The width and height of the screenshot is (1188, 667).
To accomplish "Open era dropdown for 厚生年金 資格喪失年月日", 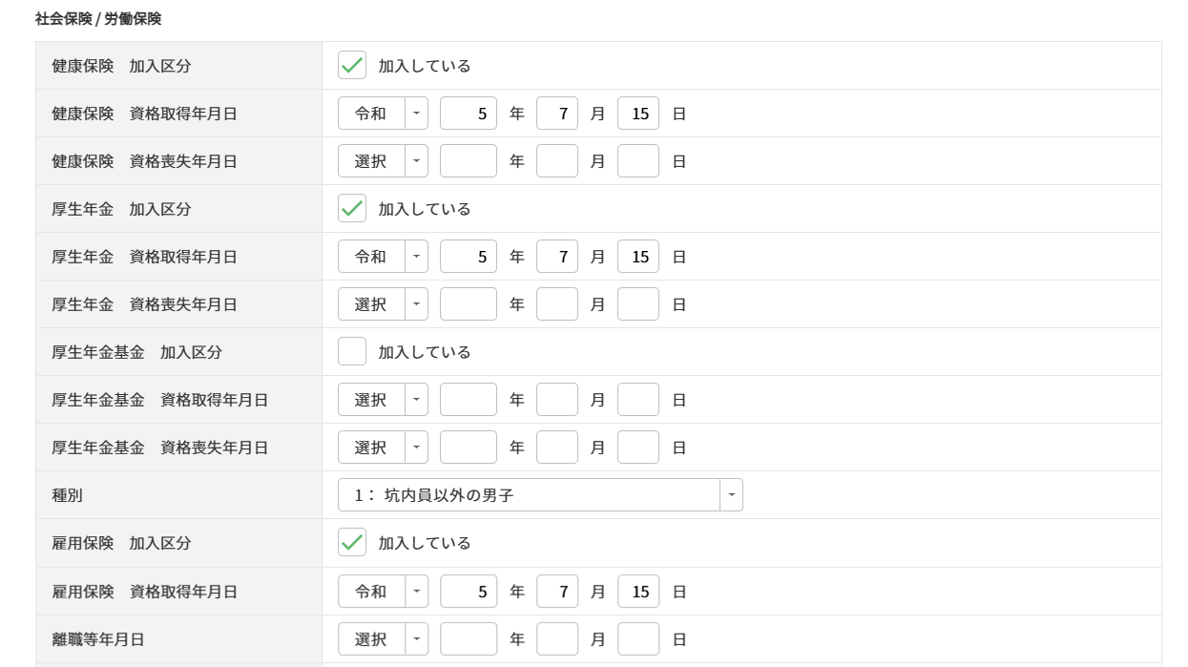I will [383, 304].
